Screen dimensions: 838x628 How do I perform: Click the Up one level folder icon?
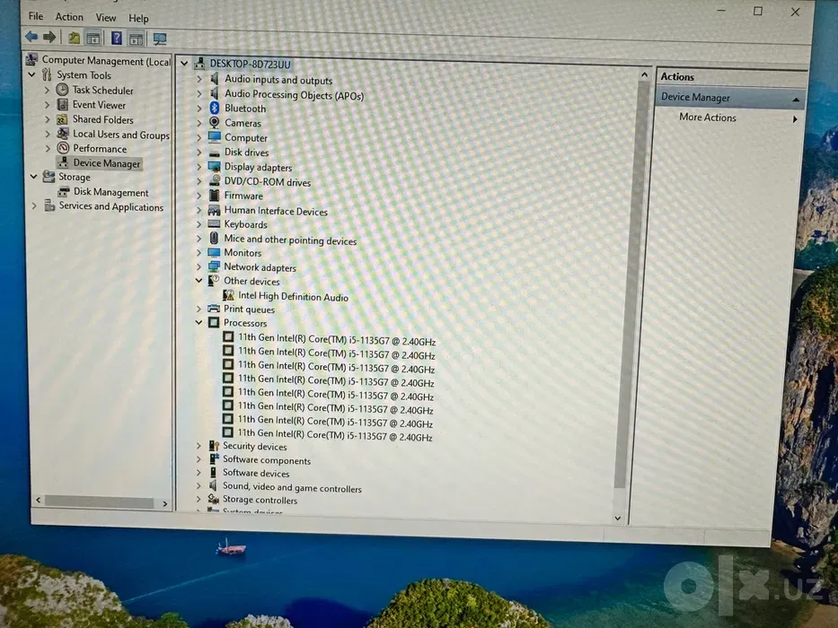click(74, 38)
